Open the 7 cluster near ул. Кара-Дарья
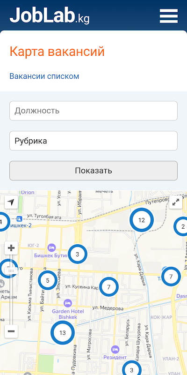Screen dimensions: 187x375 171,277
